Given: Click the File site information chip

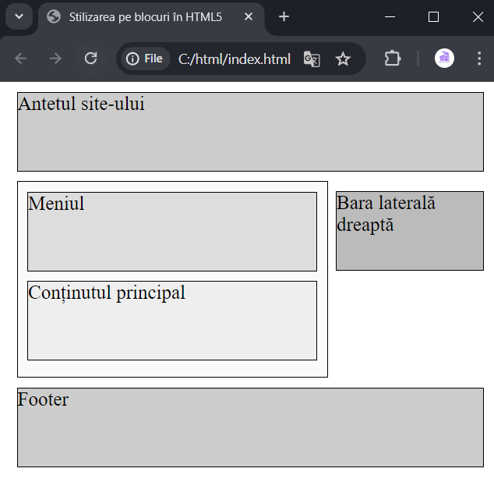Looking at the screenshot, I should (x=145, y=59).
